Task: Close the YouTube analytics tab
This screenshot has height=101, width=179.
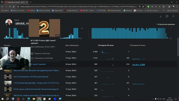Action: pyautogui.click(x=27, y=2)
